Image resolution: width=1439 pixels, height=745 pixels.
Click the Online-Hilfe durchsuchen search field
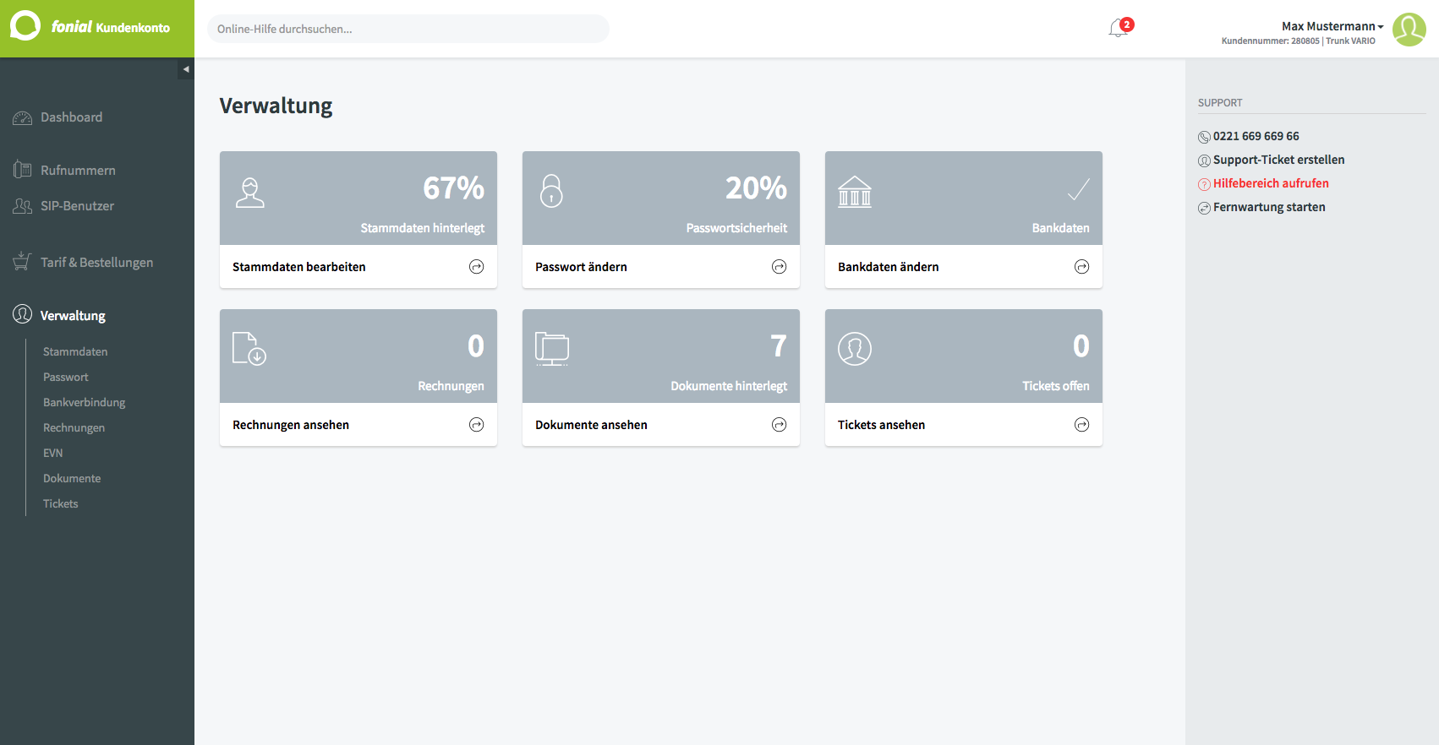pos(408,29)
